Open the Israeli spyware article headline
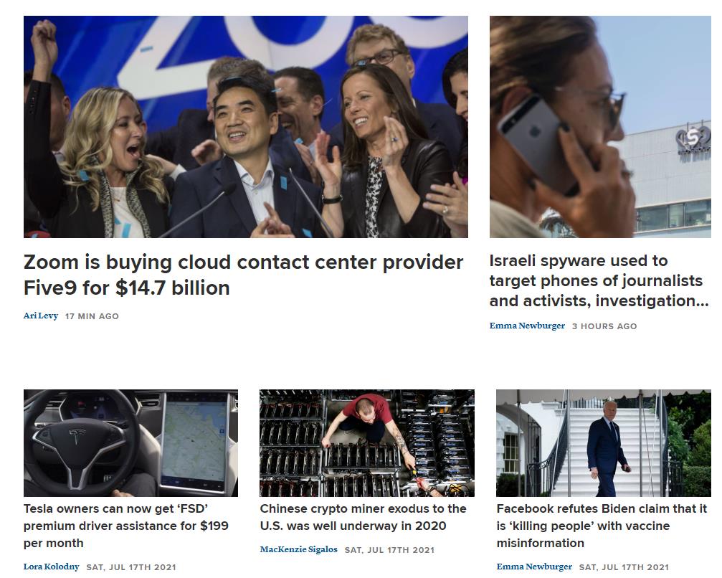 coord(599,281)
